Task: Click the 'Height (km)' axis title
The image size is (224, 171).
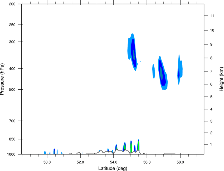Action: (x=221, y=79)
